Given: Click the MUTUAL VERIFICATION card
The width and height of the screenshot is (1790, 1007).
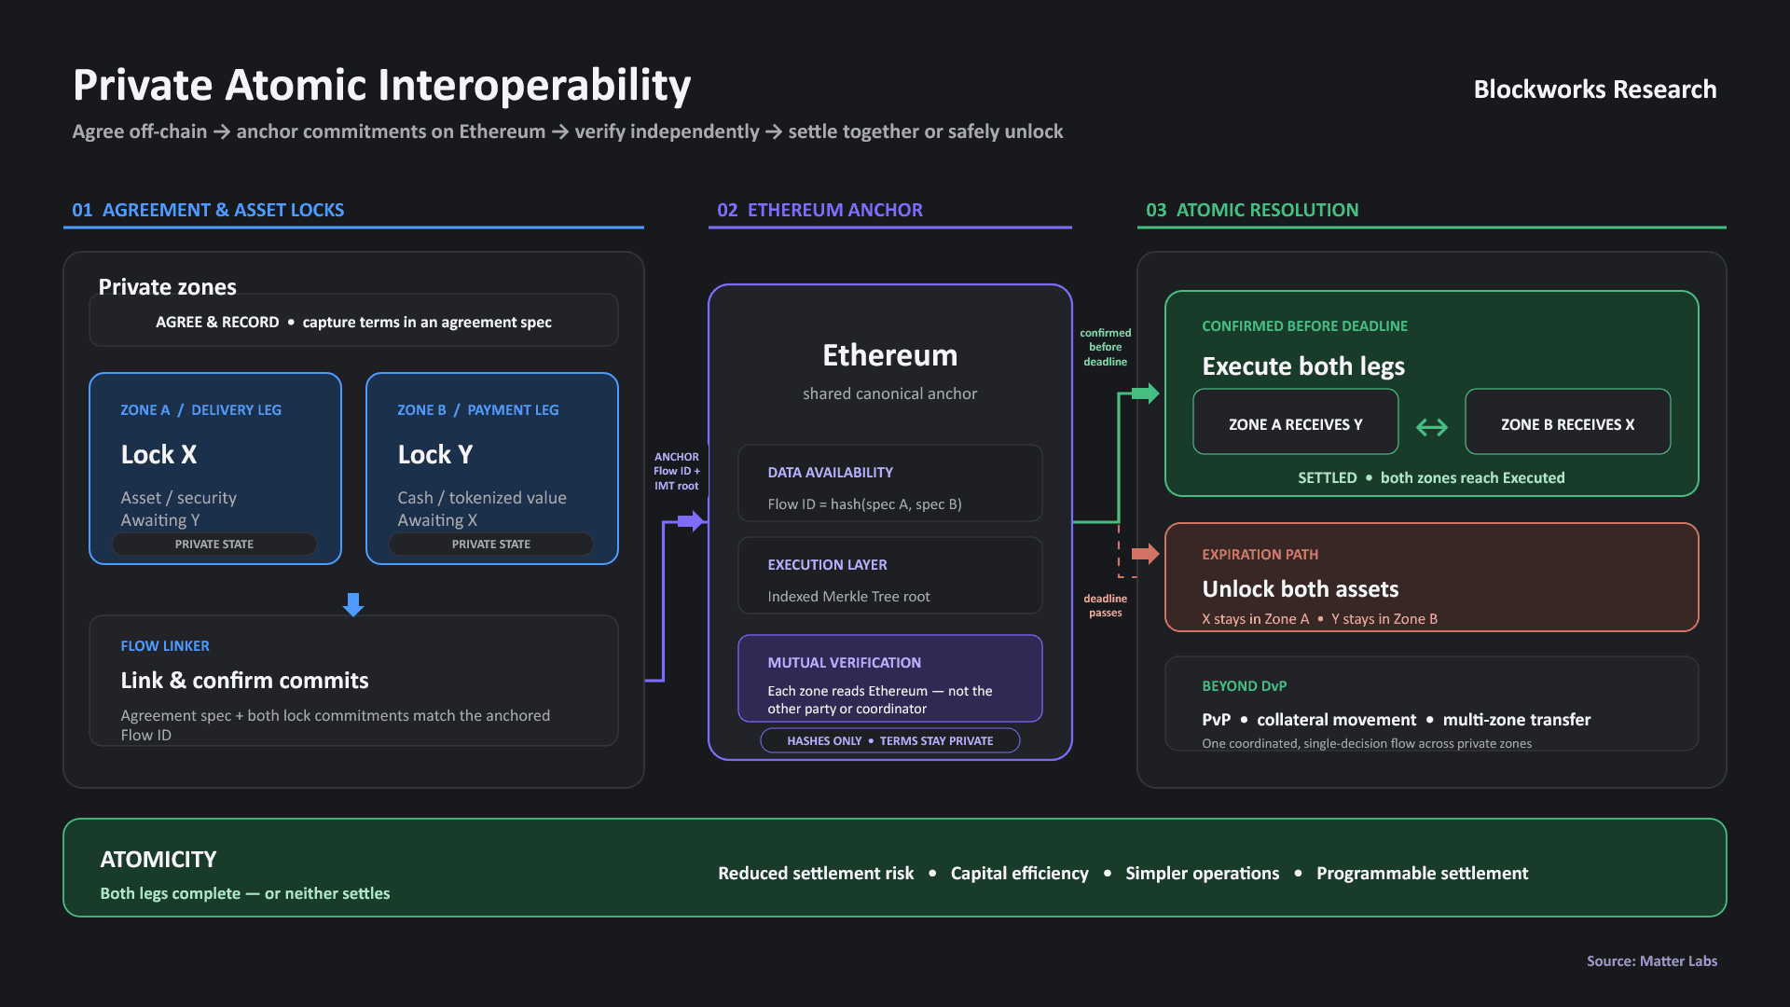Looking at the screenshot, I should (890, 679).
